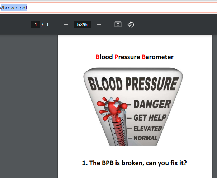This screenshot has width=217, height=178.
Task: Click the red letter B in Blood
Action: [98, 57]
